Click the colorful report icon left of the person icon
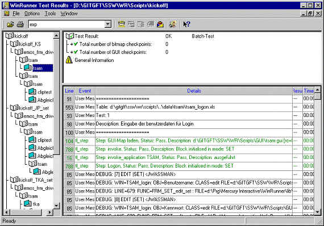Screen dimensions: 324x226 coord(160,24)
